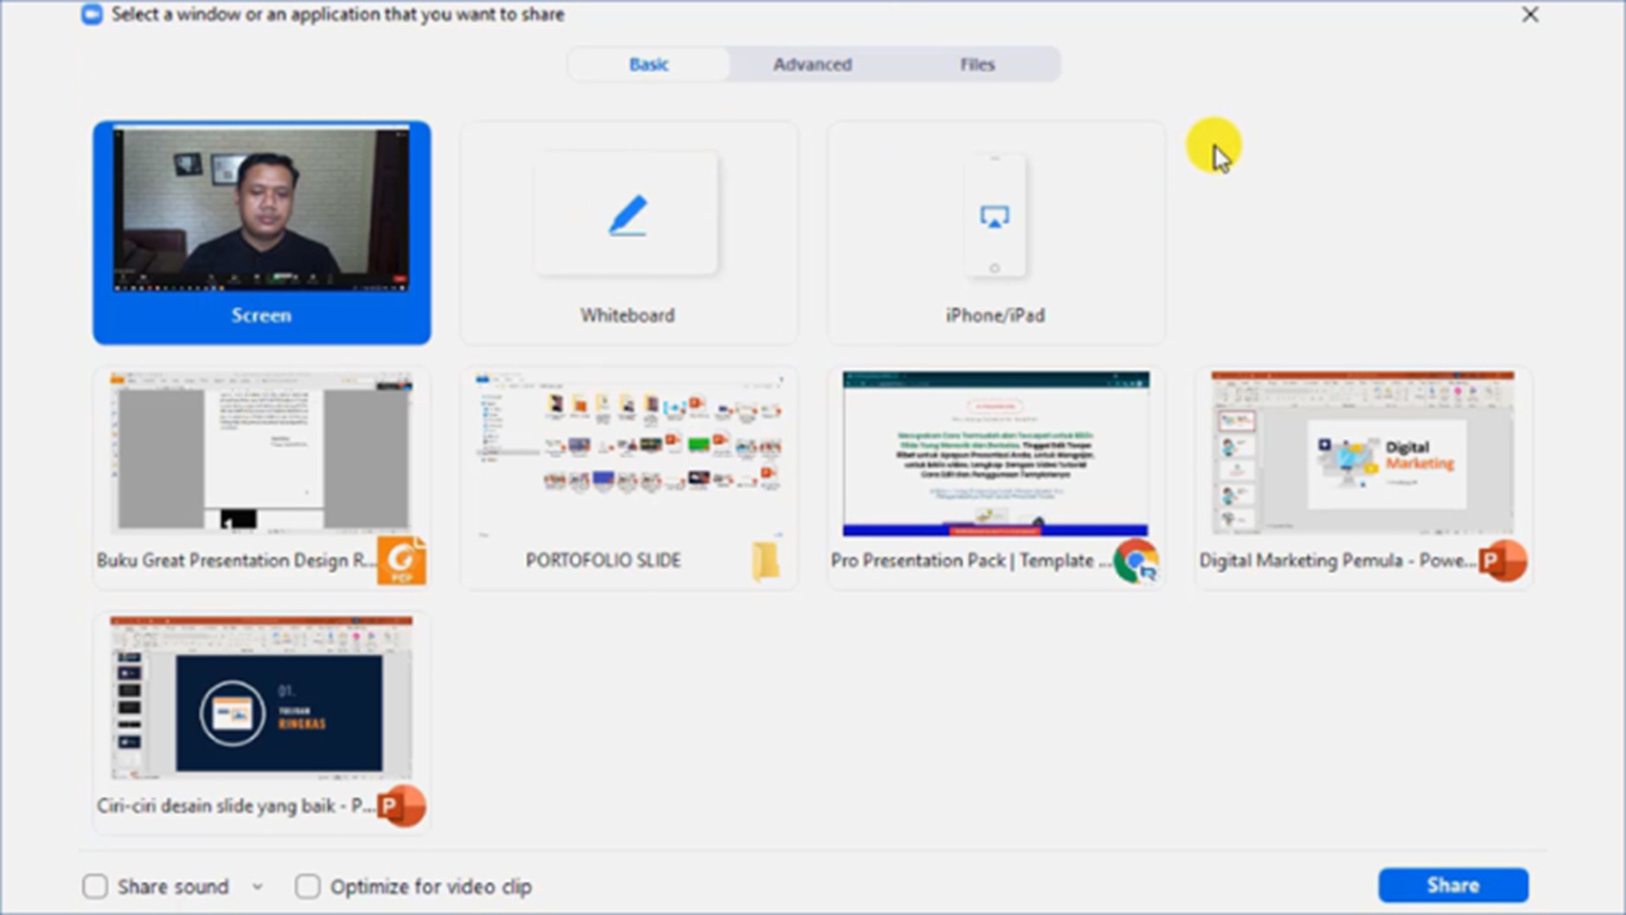Switch to the Files tab
This screenshot has width=1626, height=915.
(976, 63)
